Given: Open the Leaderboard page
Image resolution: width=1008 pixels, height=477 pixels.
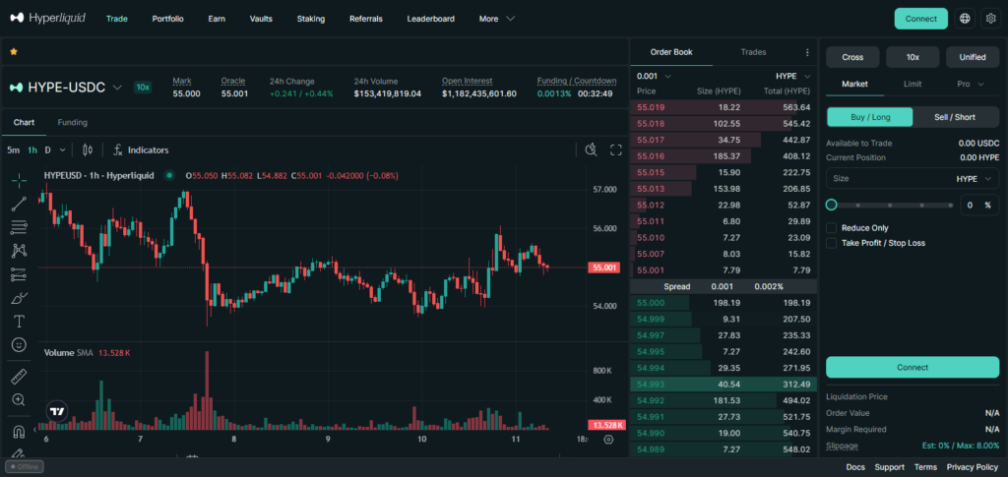Looking at the screenshot, I should click(431, 19).
